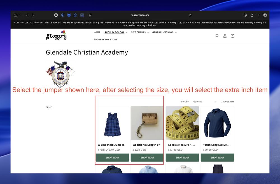Open TOGGERY TOY STORE link

coord(105,40)
